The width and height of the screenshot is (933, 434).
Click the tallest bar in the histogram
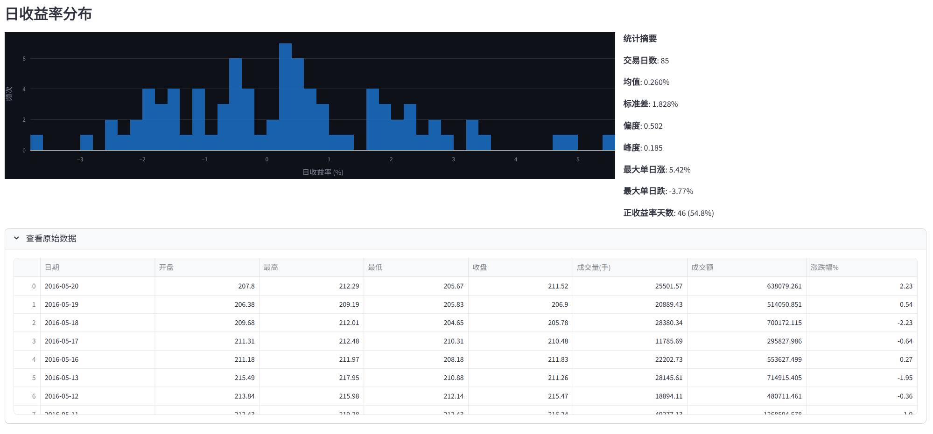point(285,98)
